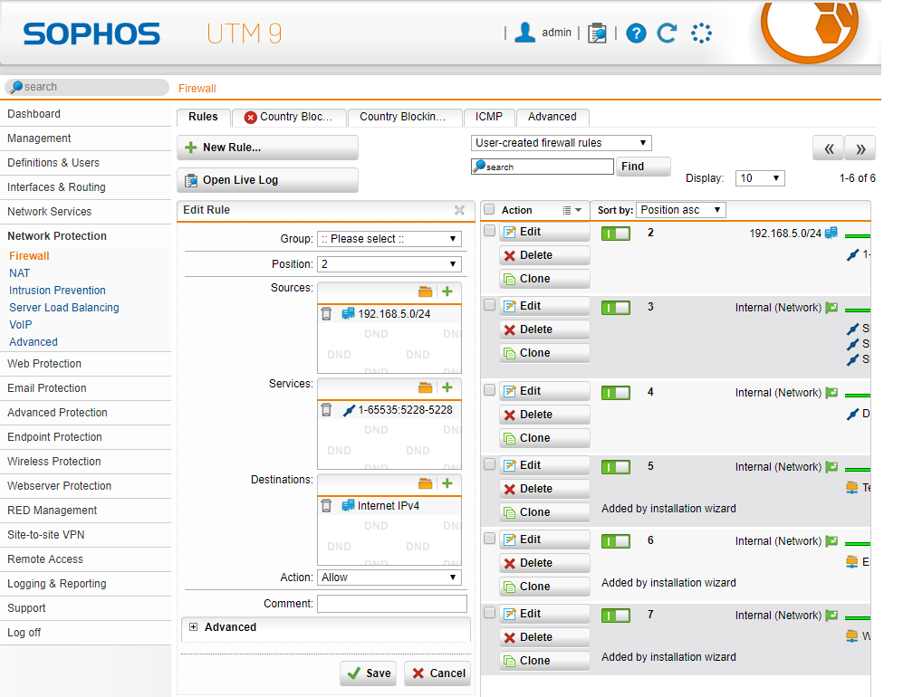Disable rule 7 with its status toggle
Viewport: 913px width, 697px height.
[616, 616]
